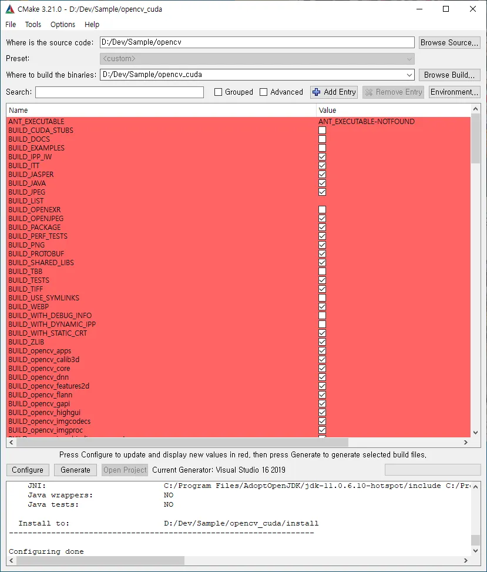Viewport: 487px width, 572px height.
Task: Open the Help menu
Action: tap(92, 25)
